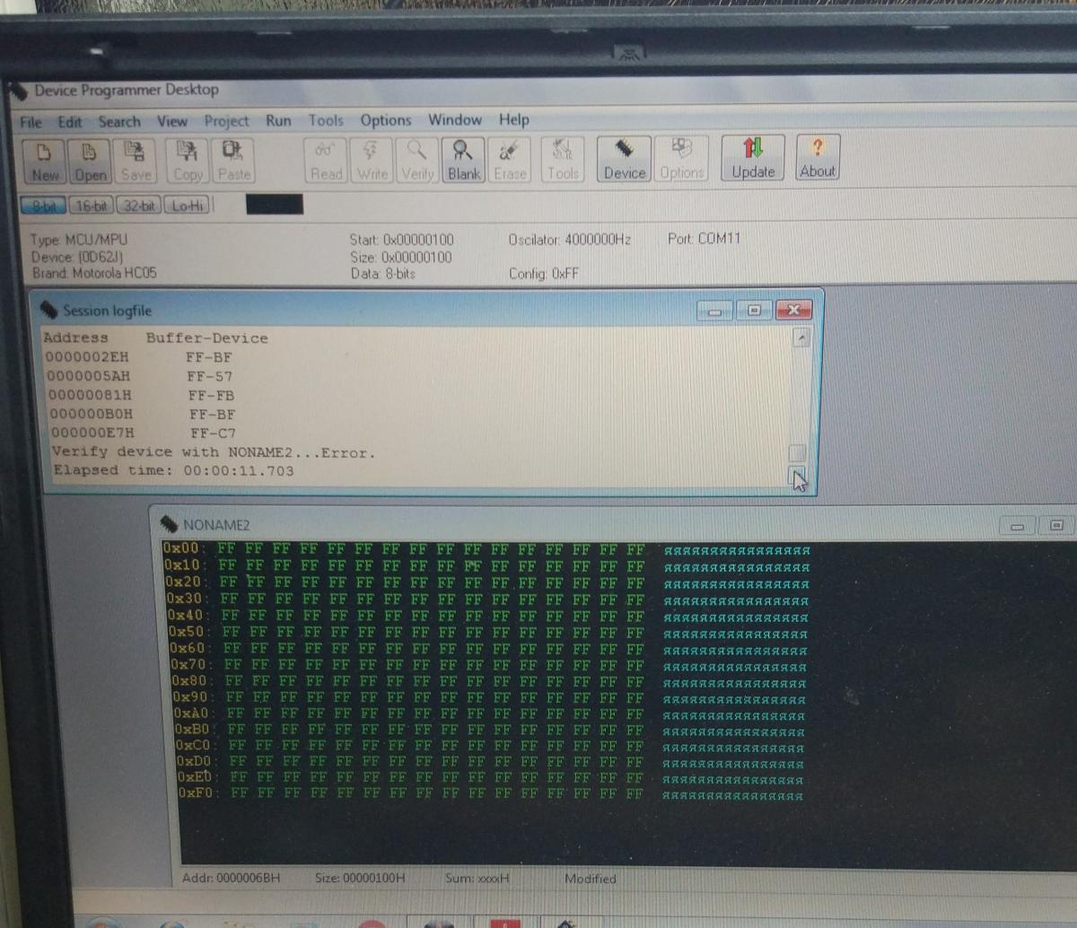Select log row 000000E7H

[144, 433]
